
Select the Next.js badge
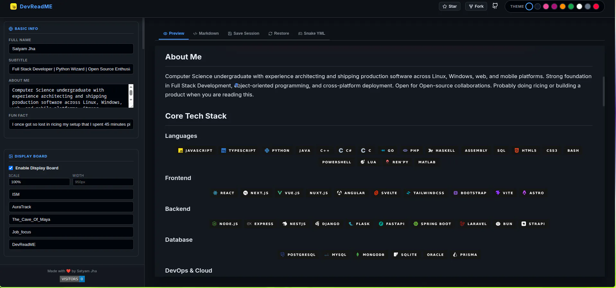point(256,193)
